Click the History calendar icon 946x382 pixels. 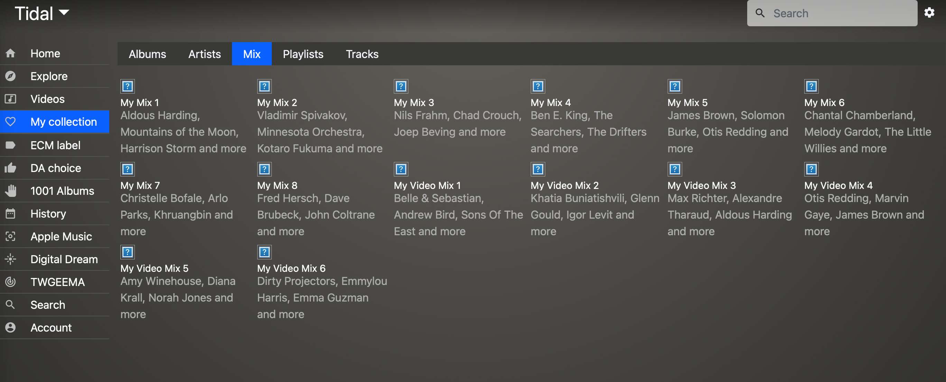tap(10, 213)
